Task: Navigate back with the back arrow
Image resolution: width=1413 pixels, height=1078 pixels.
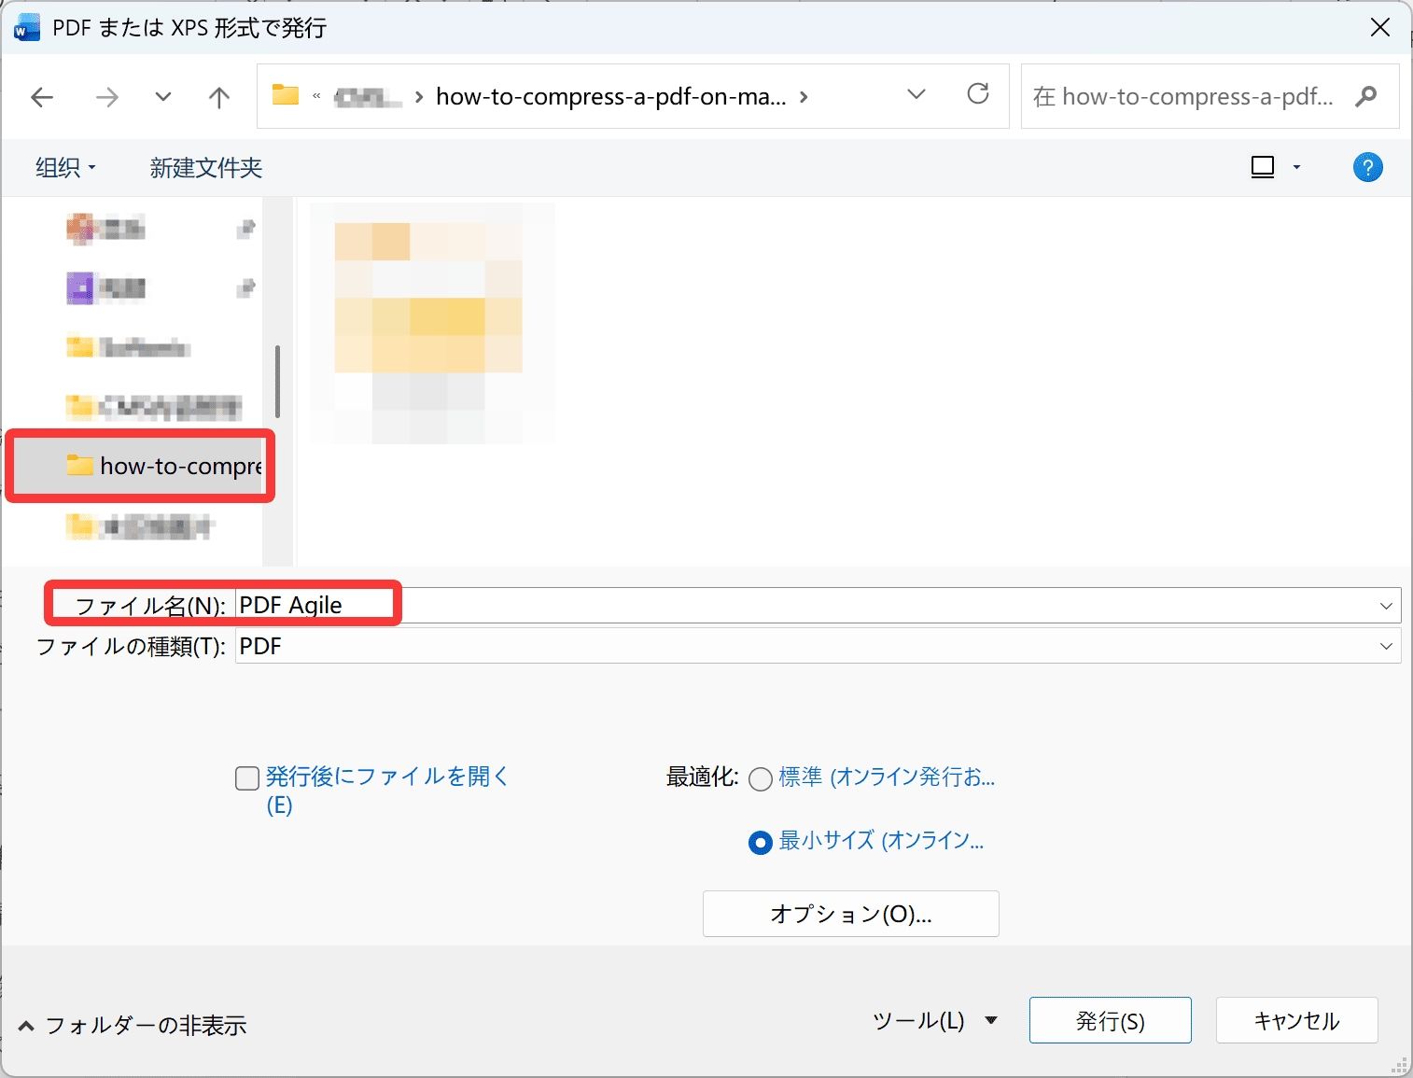Action: (41, 96)
